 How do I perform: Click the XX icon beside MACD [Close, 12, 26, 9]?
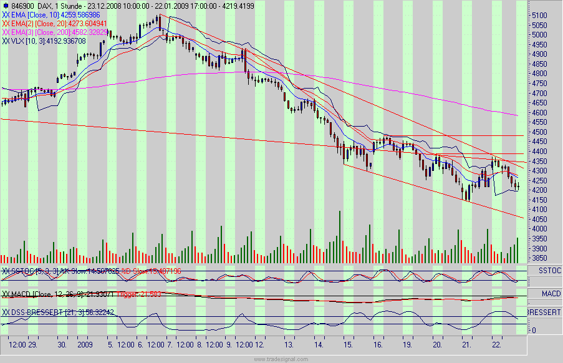6,293
